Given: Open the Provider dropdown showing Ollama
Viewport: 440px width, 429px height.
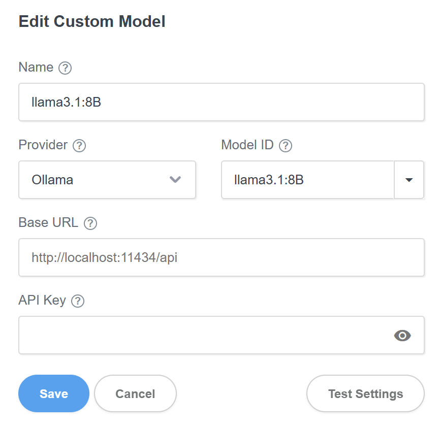Looking at the screenshot, I should 107,180.
